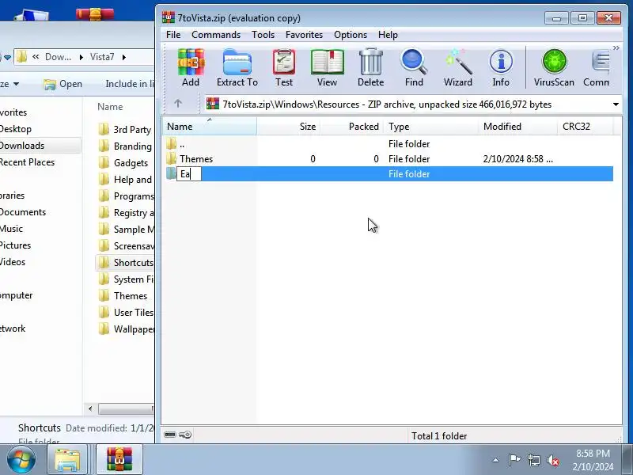Show the hidden breadcrumb path chevrons
Image resolution: width=633 pixels, height=475 pixels.
(36, 56)
